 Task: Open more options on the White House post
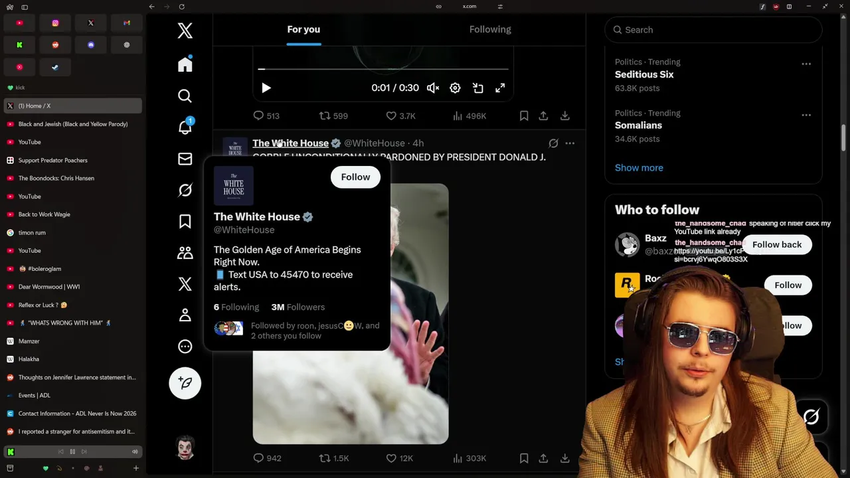click(570, 143)
